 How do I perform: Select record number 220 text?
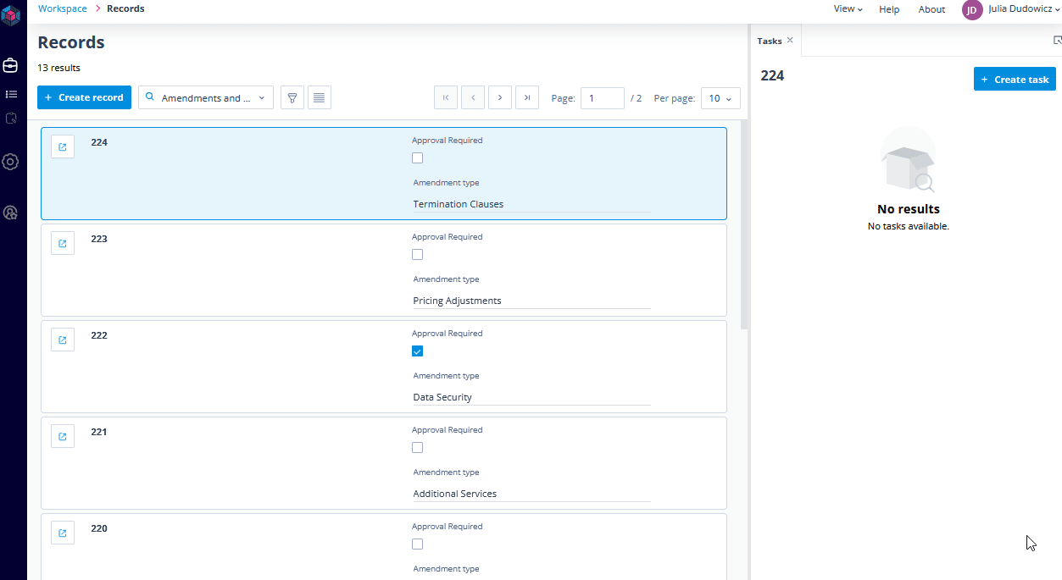coord(99,528)
